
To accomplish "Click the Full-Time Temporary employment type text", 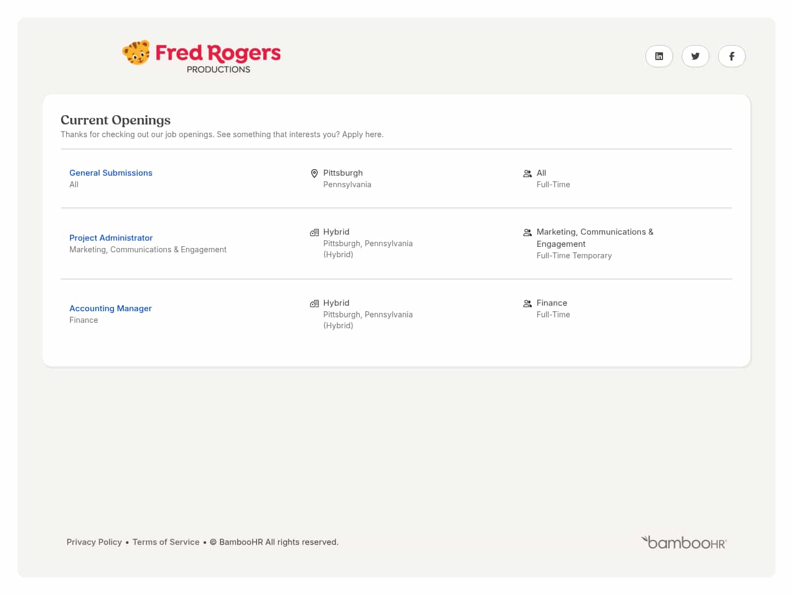I will click(574, 256).
